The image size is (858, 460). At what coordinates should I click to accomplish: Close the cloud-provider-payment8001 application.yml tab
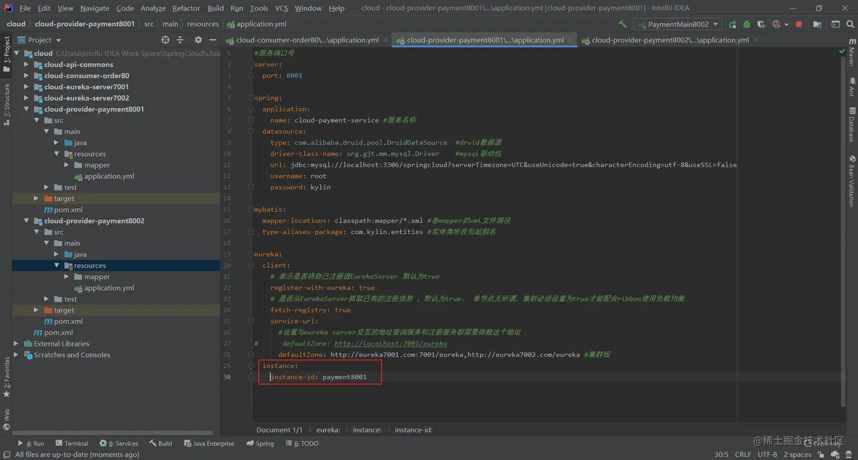point(570,40)
